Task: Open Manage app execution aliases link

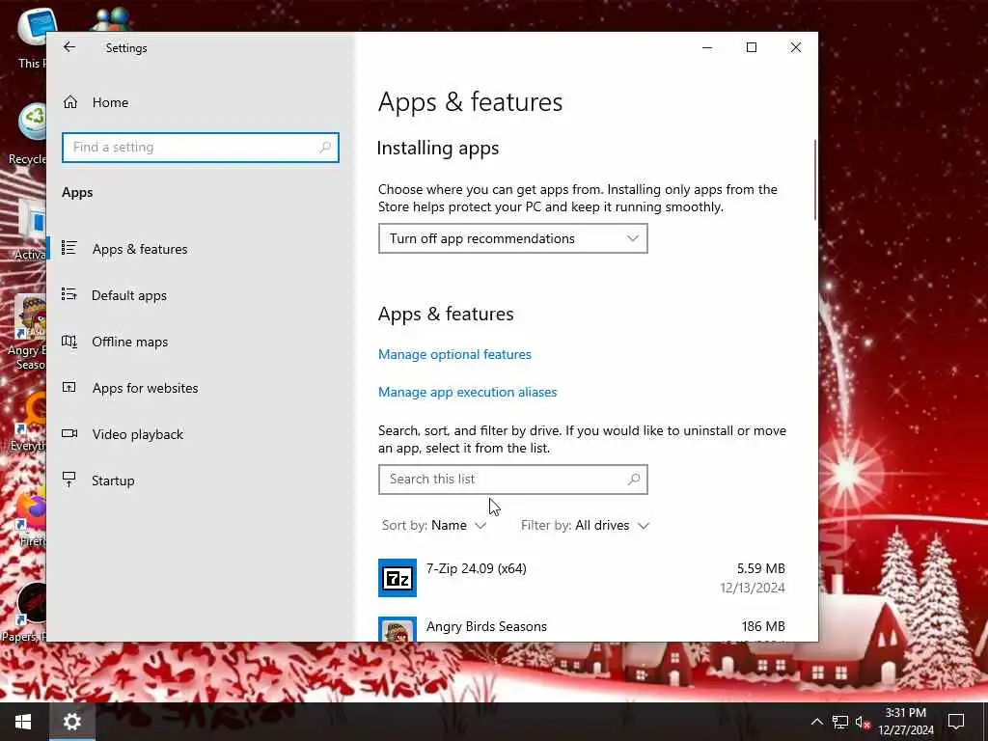Action: [x=468, y=392]
